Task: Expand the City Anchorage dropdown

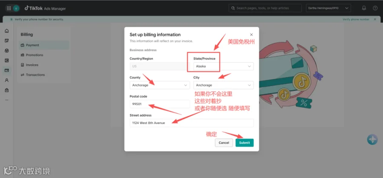Action: (x=223, y=85)
